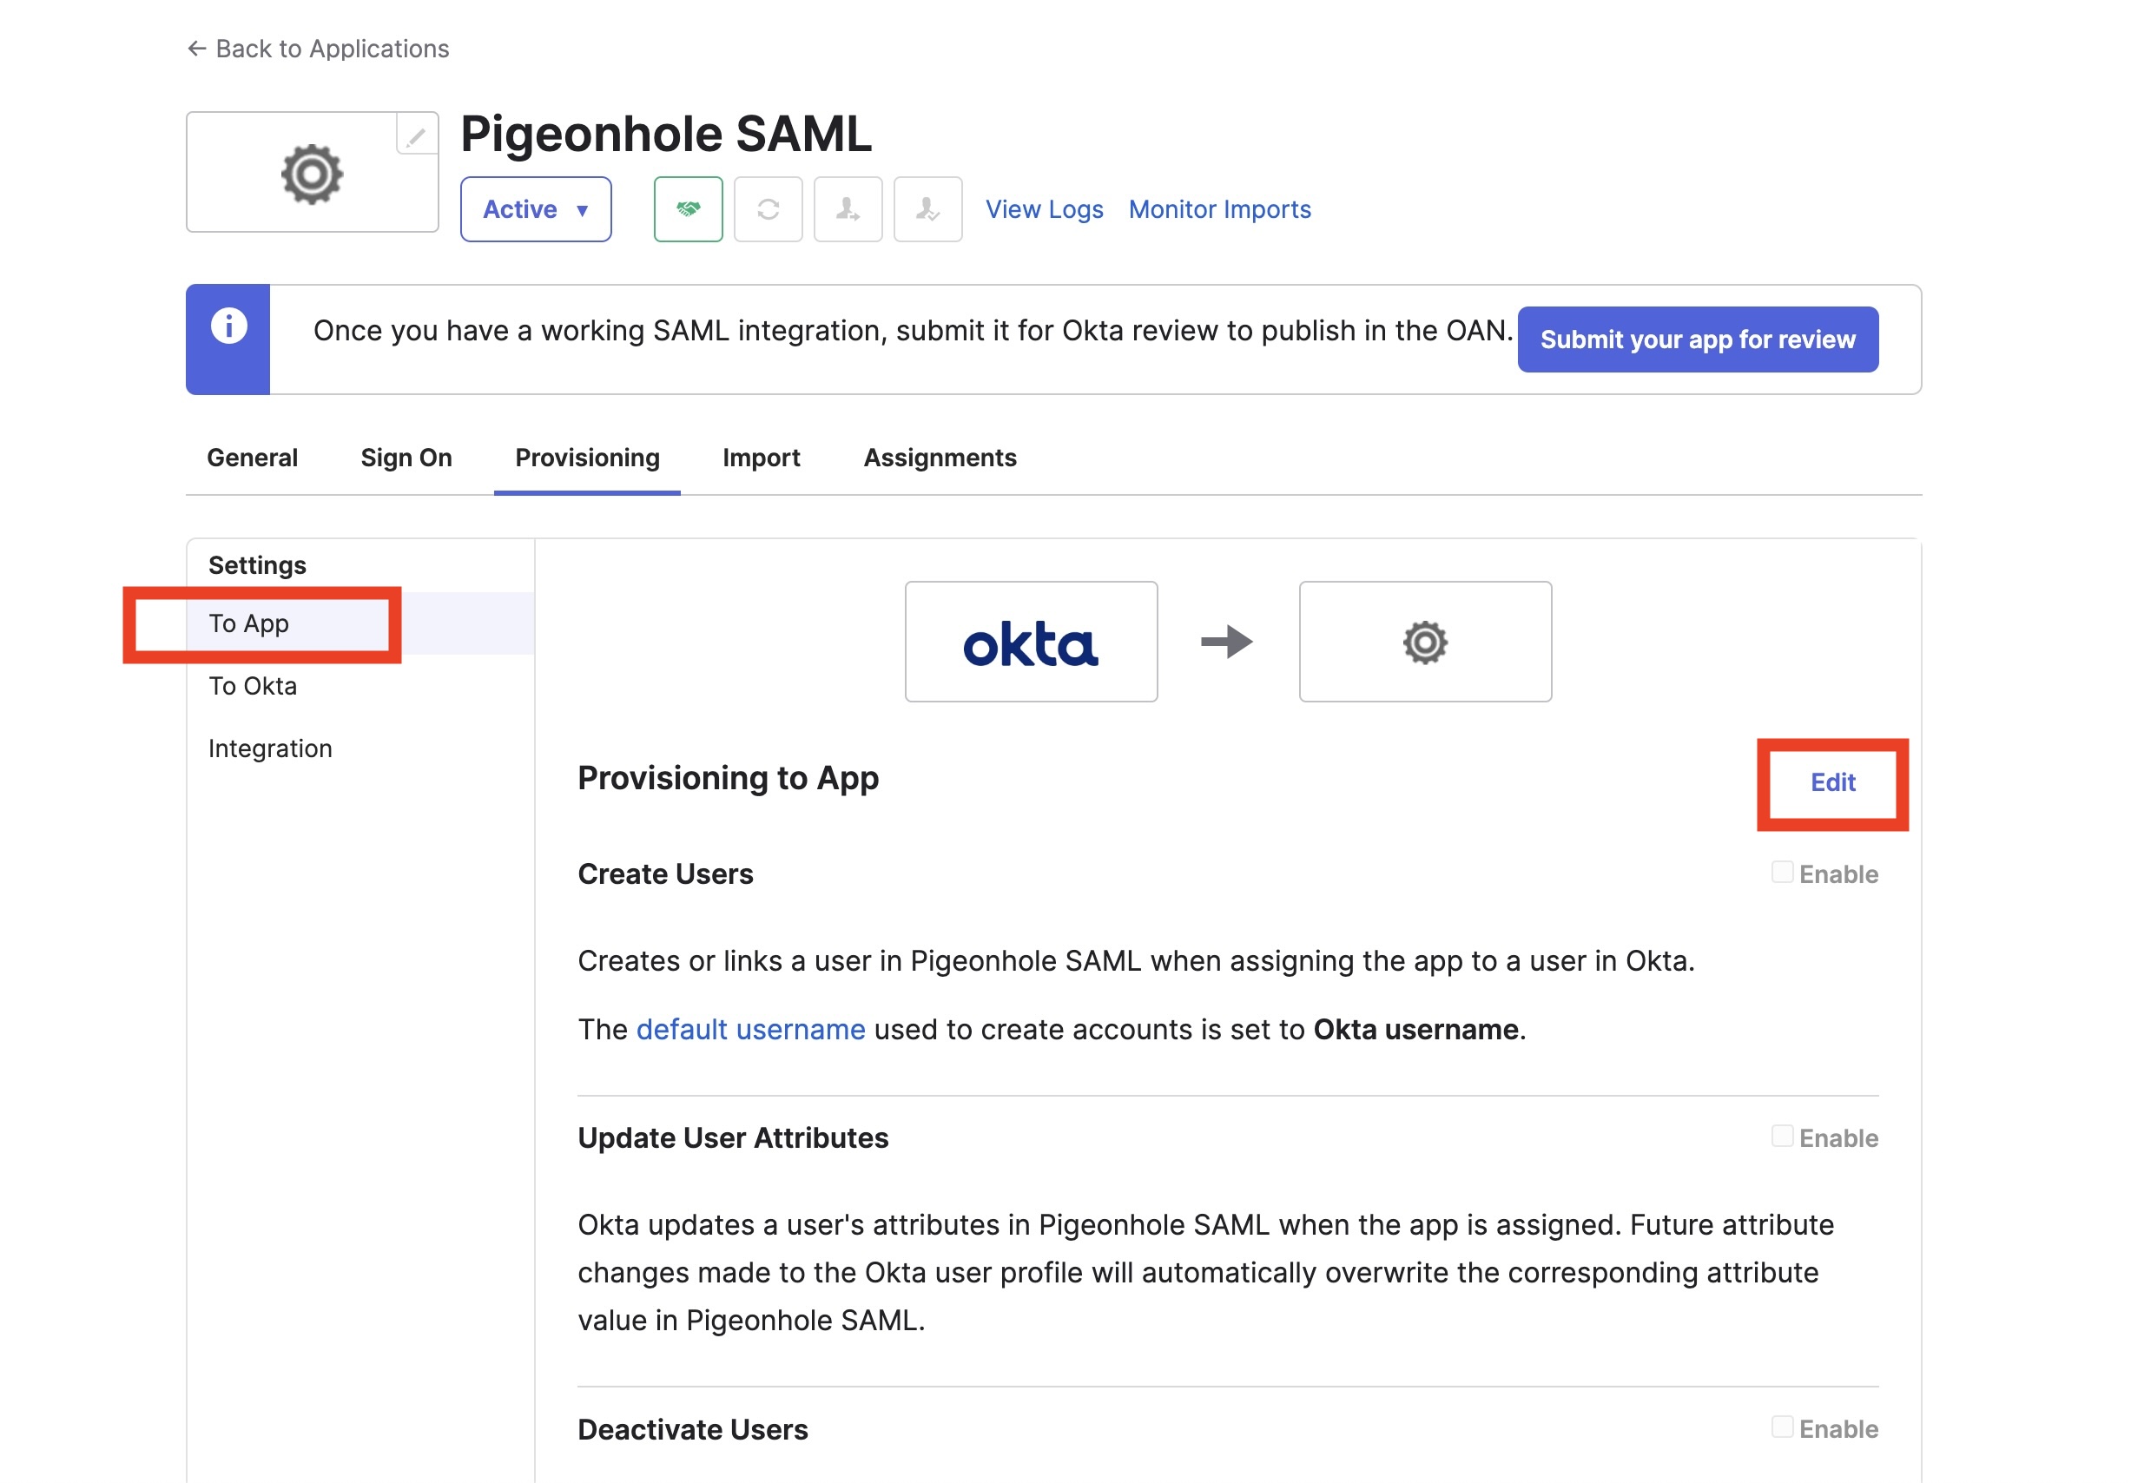Screen dimensions: 2131x1483
Task: Click the Pigeonhole SAML app title
Action: click(665, 134)
